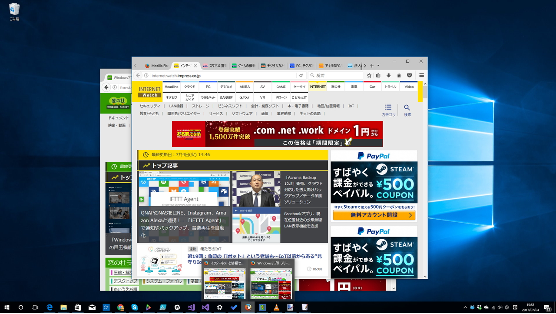This screenshot has height=314, width=556.
Task: Open the Settings gear in taskbar
Action: [x=220, y=307]
